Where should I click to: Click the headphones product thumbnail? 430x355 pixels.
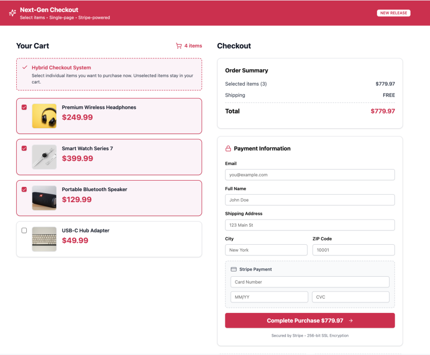coord(44,116)
